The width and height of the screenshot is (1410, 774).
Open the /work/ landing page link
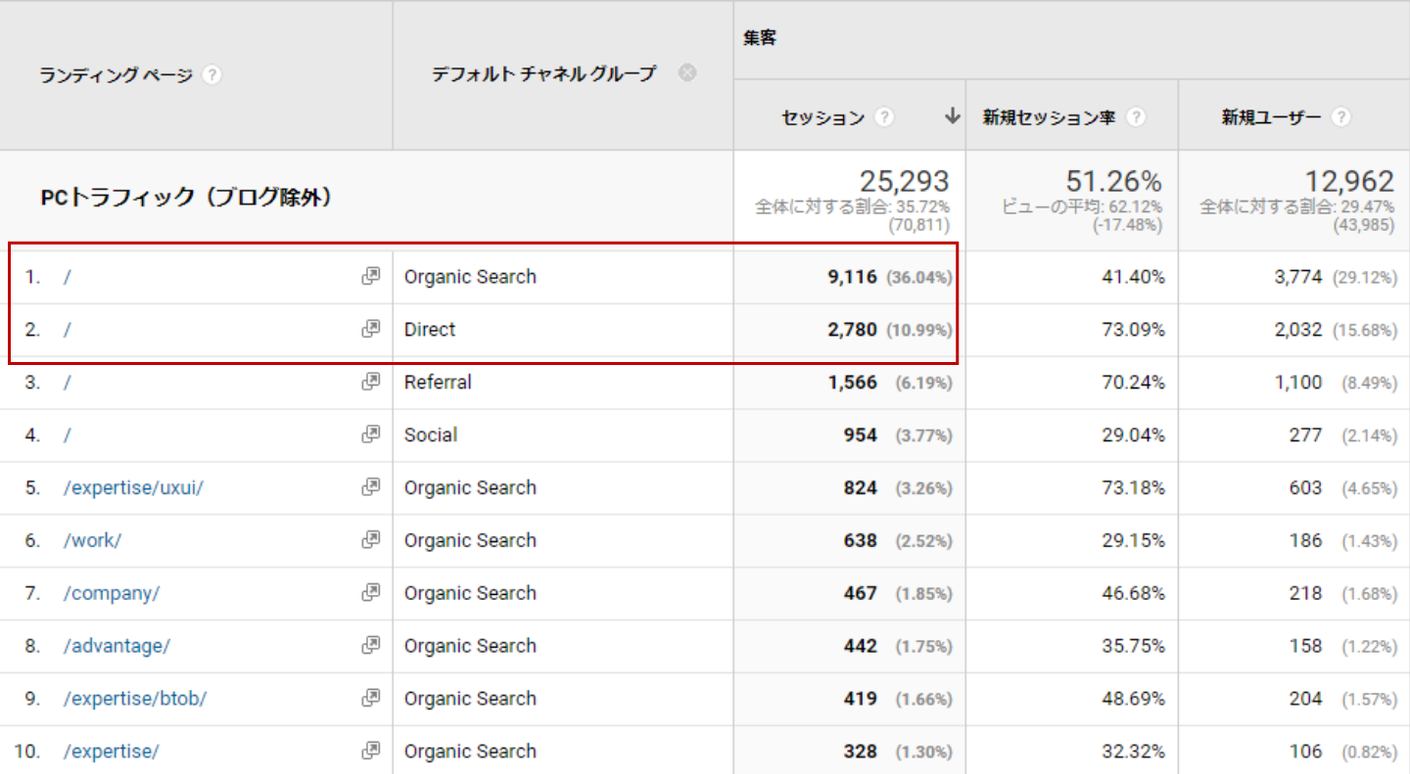point(92,541)
